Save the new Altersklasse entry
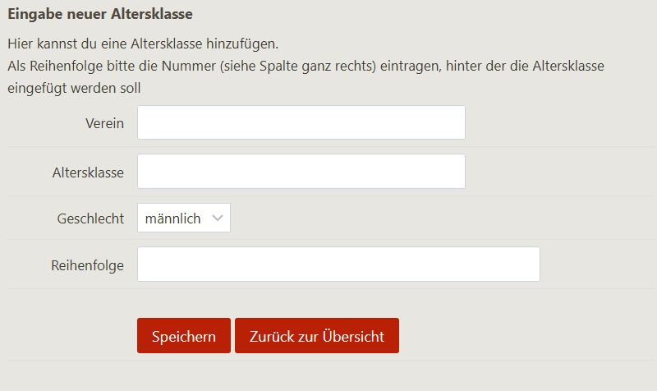Viewport: 657px width, 391px height. 183,336
